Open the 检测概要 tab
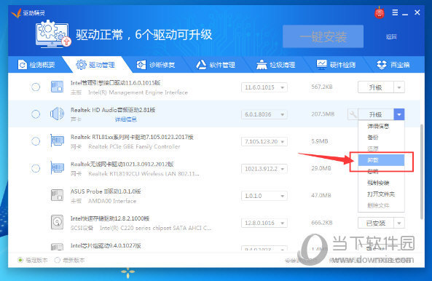Image resolution: width=432 pixels, height=281 pixels. coord(36,65)
